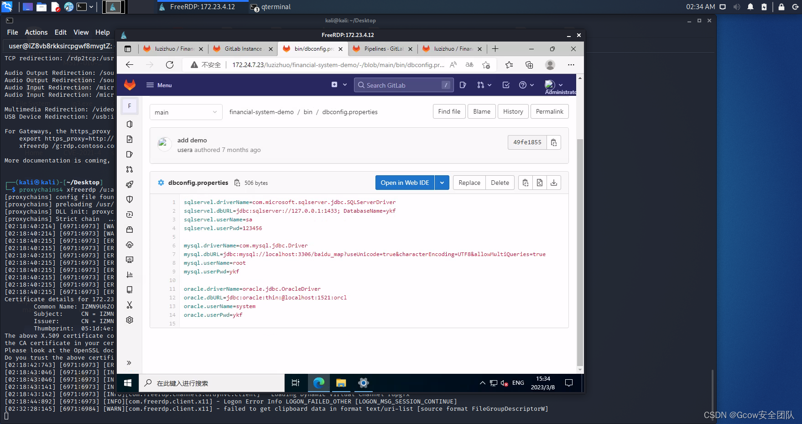
Task: Open Packages & Registries sidebar icon
Action: pyautogui.click(x=130, y=230)
